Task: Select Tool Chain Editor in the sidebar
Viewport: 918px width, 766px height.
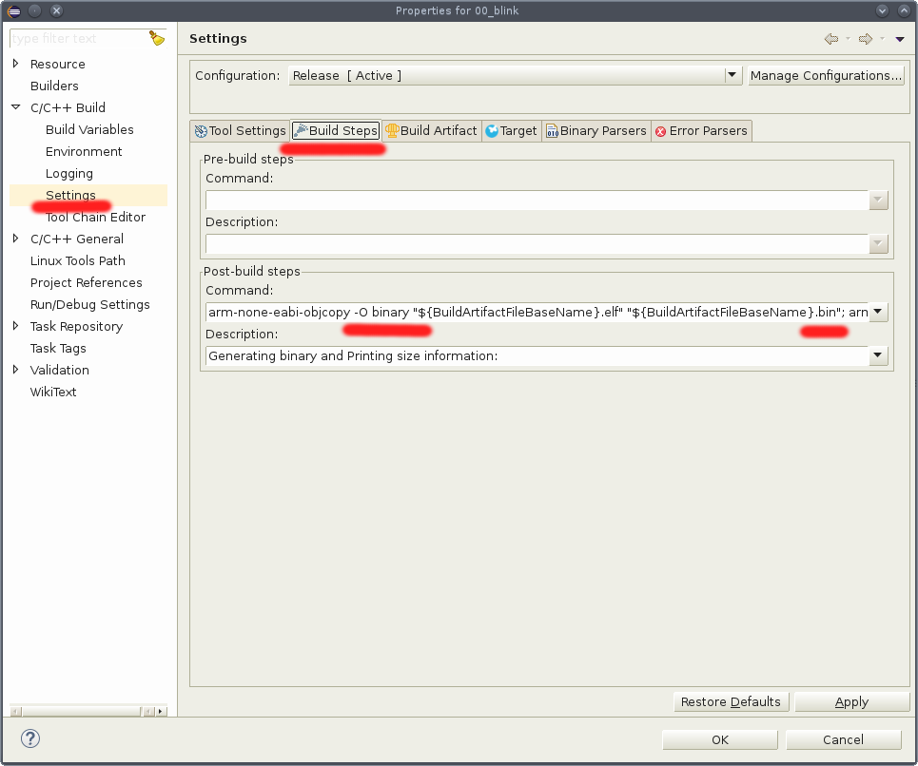Action: point(97,217)
